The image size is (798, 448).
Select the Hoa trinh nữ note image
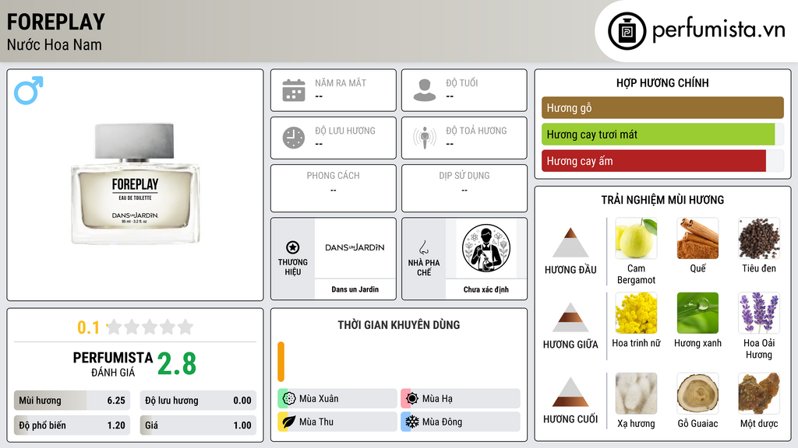(636, 313)
